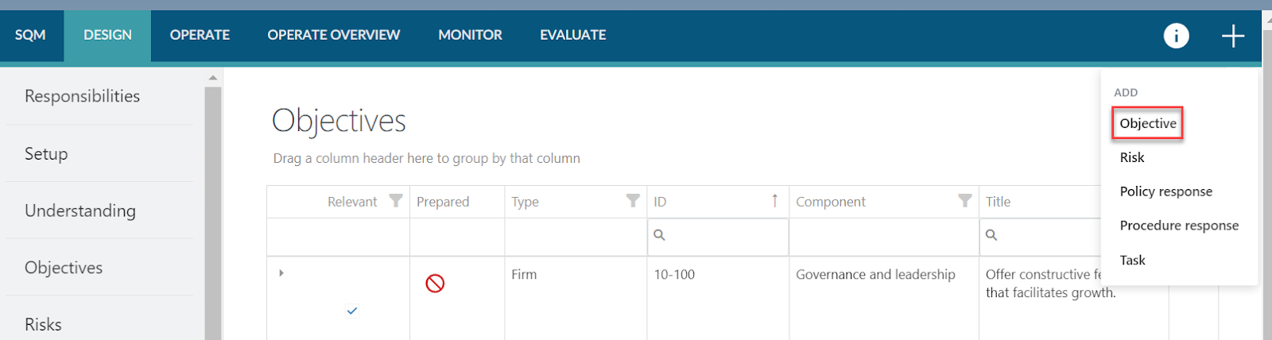Choose Procedure response from Add menu
The height and width of the screenshot is (340, 1272).
[x=1178, y=226]
